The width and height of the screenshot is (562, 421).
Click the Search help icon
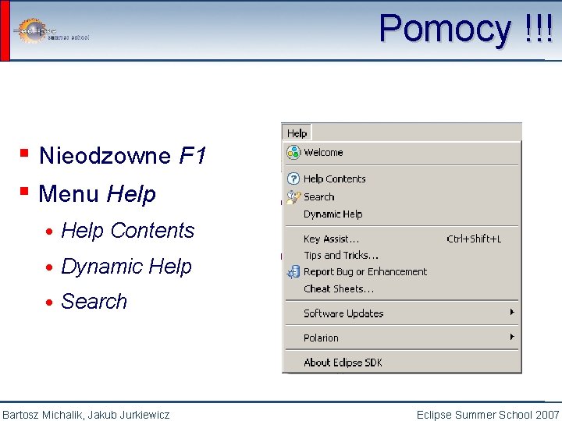(x=293, y=197)
